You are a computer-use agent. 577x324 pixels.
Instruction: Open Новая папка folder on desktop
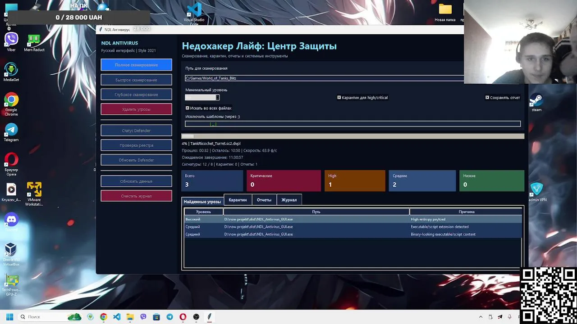pos(445,13)
